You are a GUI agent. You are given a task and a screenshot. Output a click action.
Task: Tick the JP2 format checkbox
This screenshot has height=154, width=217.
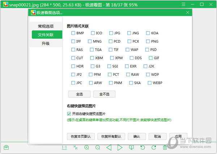click(73, 74)
